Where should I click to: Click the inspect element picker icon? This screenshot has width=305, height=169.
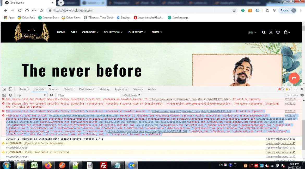[x=4, y=89]
